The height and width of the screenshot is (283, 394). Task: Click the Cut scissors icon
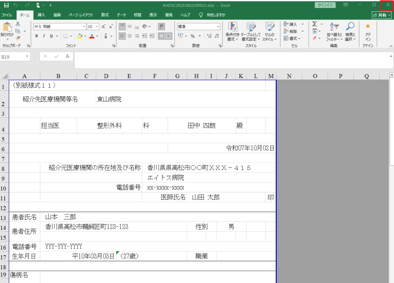[18, 24]
